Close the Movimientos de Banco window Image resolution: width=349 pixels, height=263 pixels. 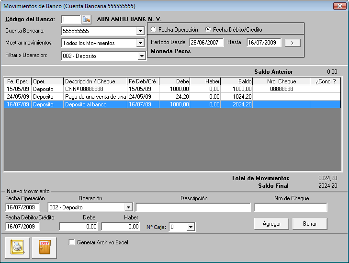coord(339,6)
